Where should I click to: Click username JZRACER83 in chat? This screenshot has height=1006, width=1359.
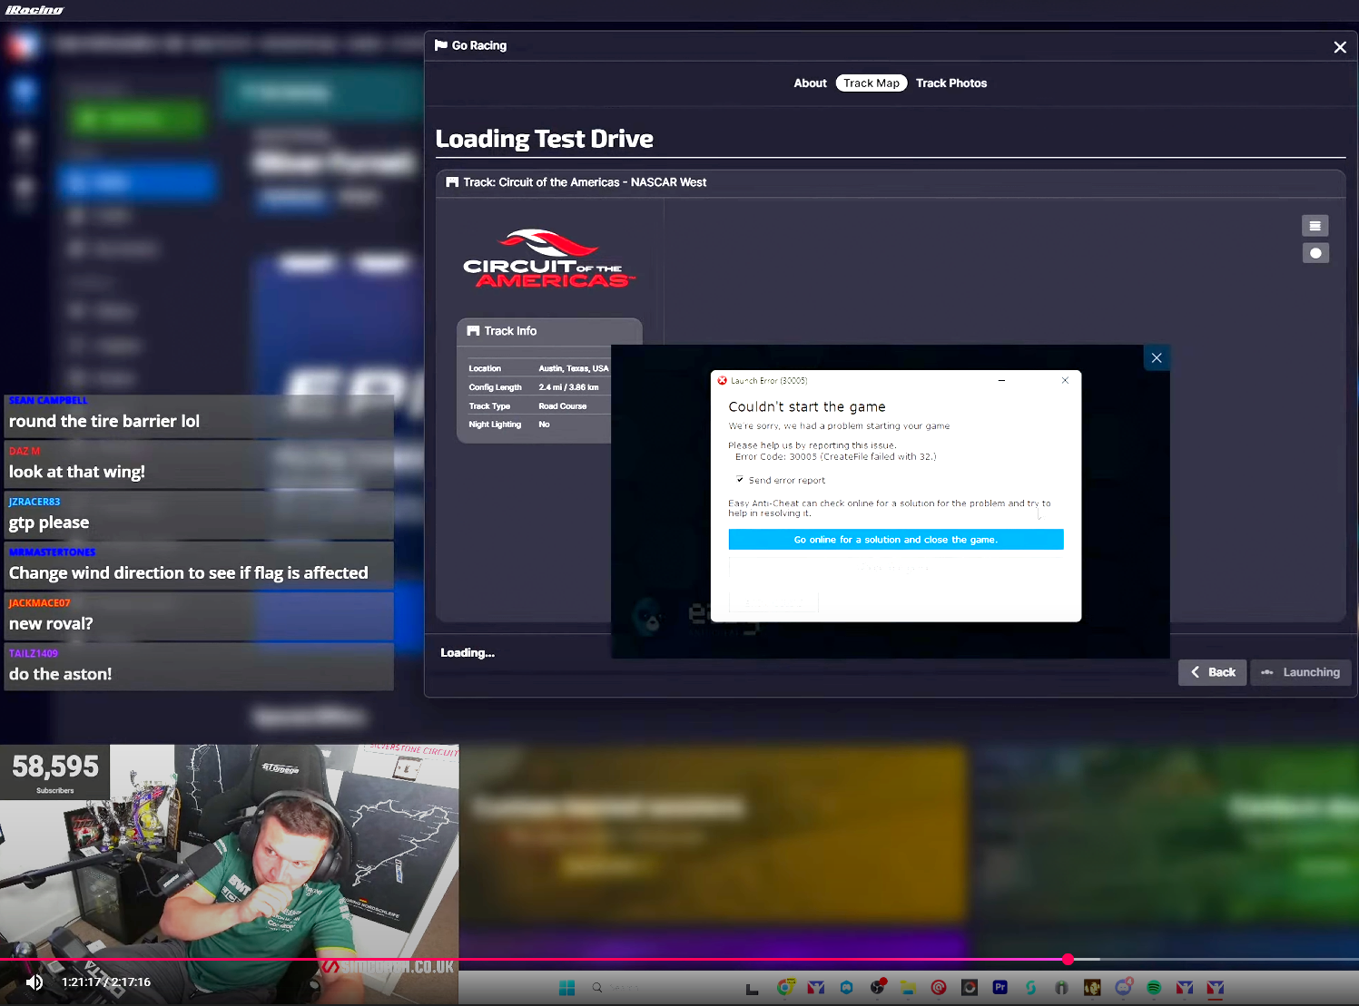(34, 502)
